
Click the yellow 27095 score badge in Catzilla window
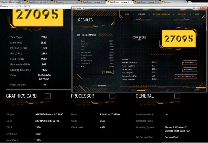click(179, 39)
